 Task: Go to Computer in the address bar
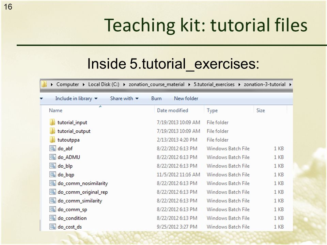pos(67,84)
